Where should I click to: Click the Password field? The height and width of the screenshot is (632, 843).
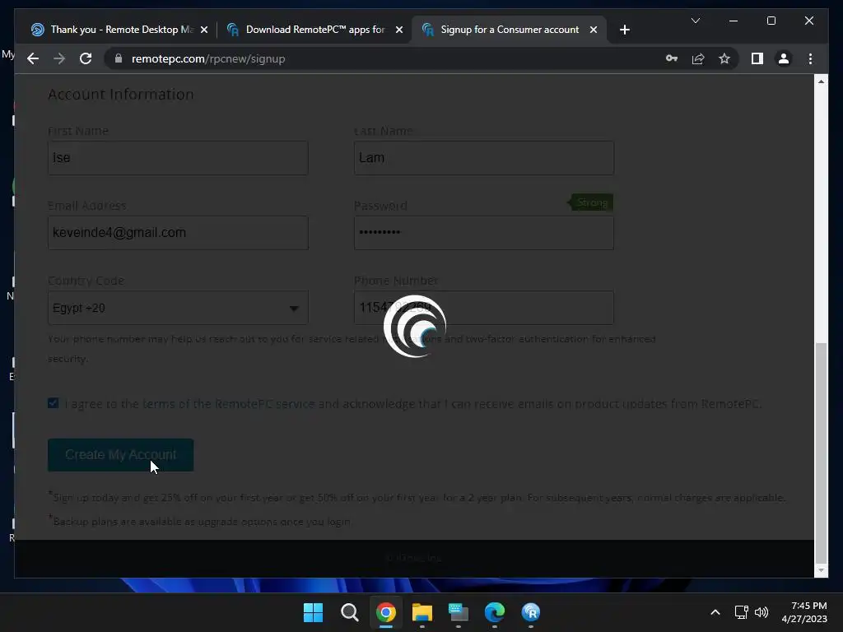484,233
